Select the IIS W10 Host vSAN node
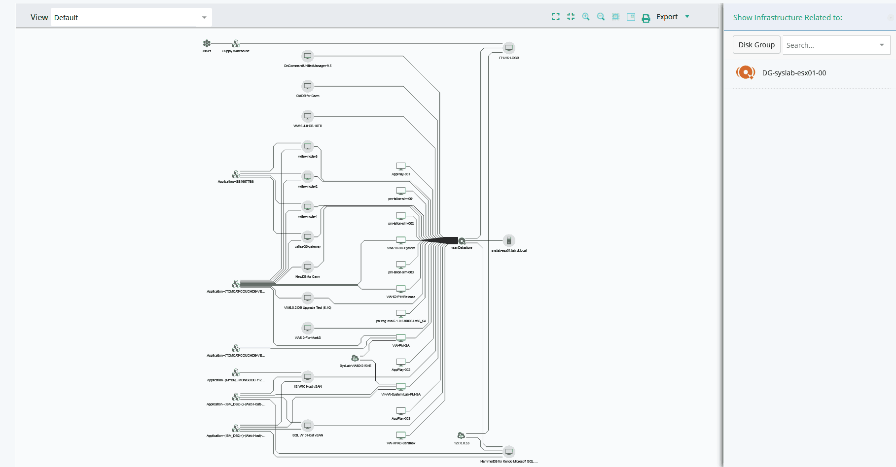This screenshot has width=896, height=467. pyautogui.click(x=308, y=377)
